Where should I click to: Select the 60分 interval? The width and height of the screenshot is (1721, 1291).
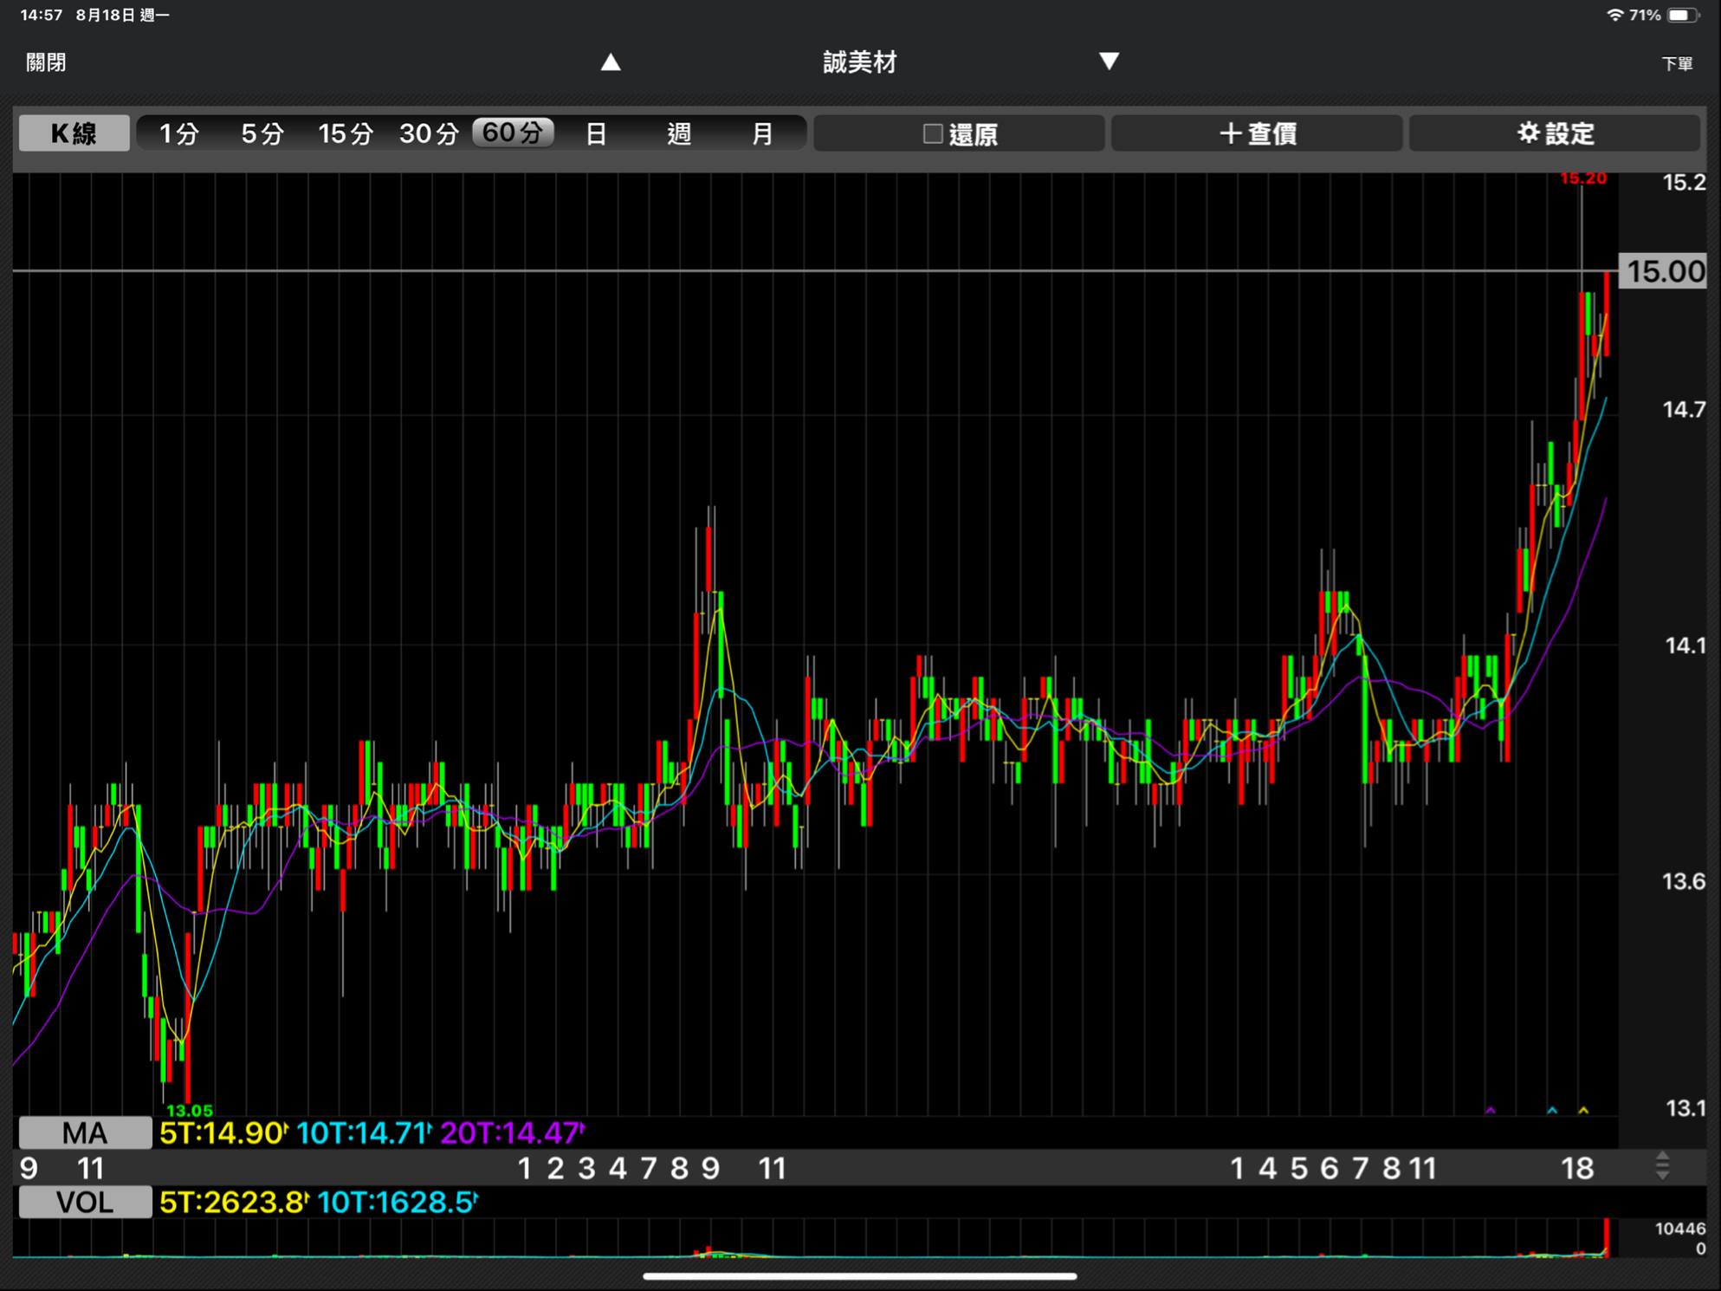(512, 133)
